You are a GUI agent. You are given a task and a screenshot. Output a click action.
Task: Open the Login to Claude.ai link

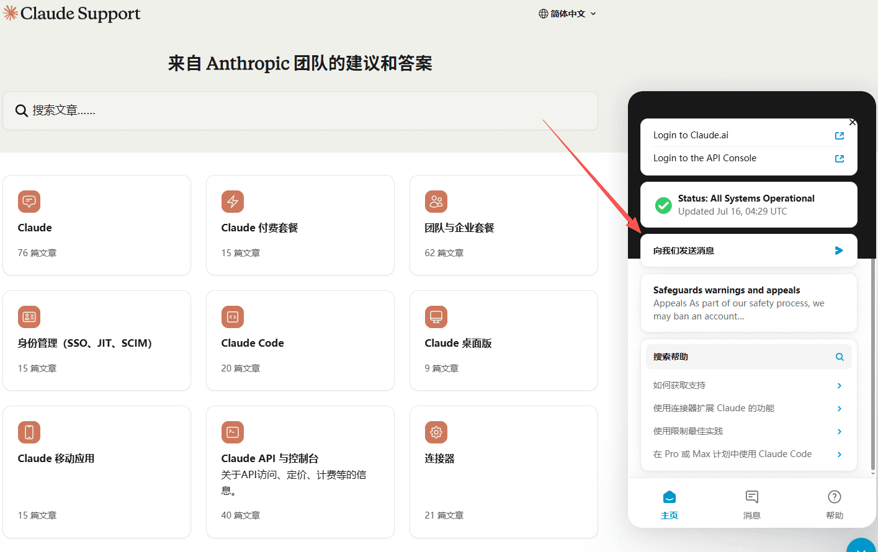click(x=748, y=135)
